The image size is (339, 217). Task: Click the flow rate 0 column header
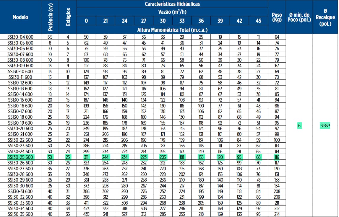(86, 21)
